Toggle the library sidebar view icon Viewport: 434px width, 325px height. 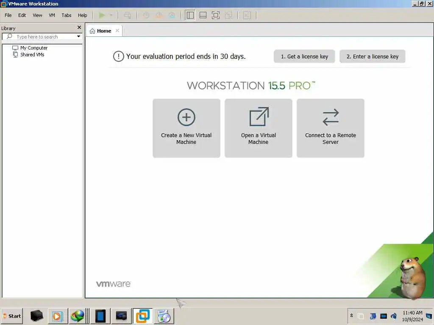tap(190, 15)
